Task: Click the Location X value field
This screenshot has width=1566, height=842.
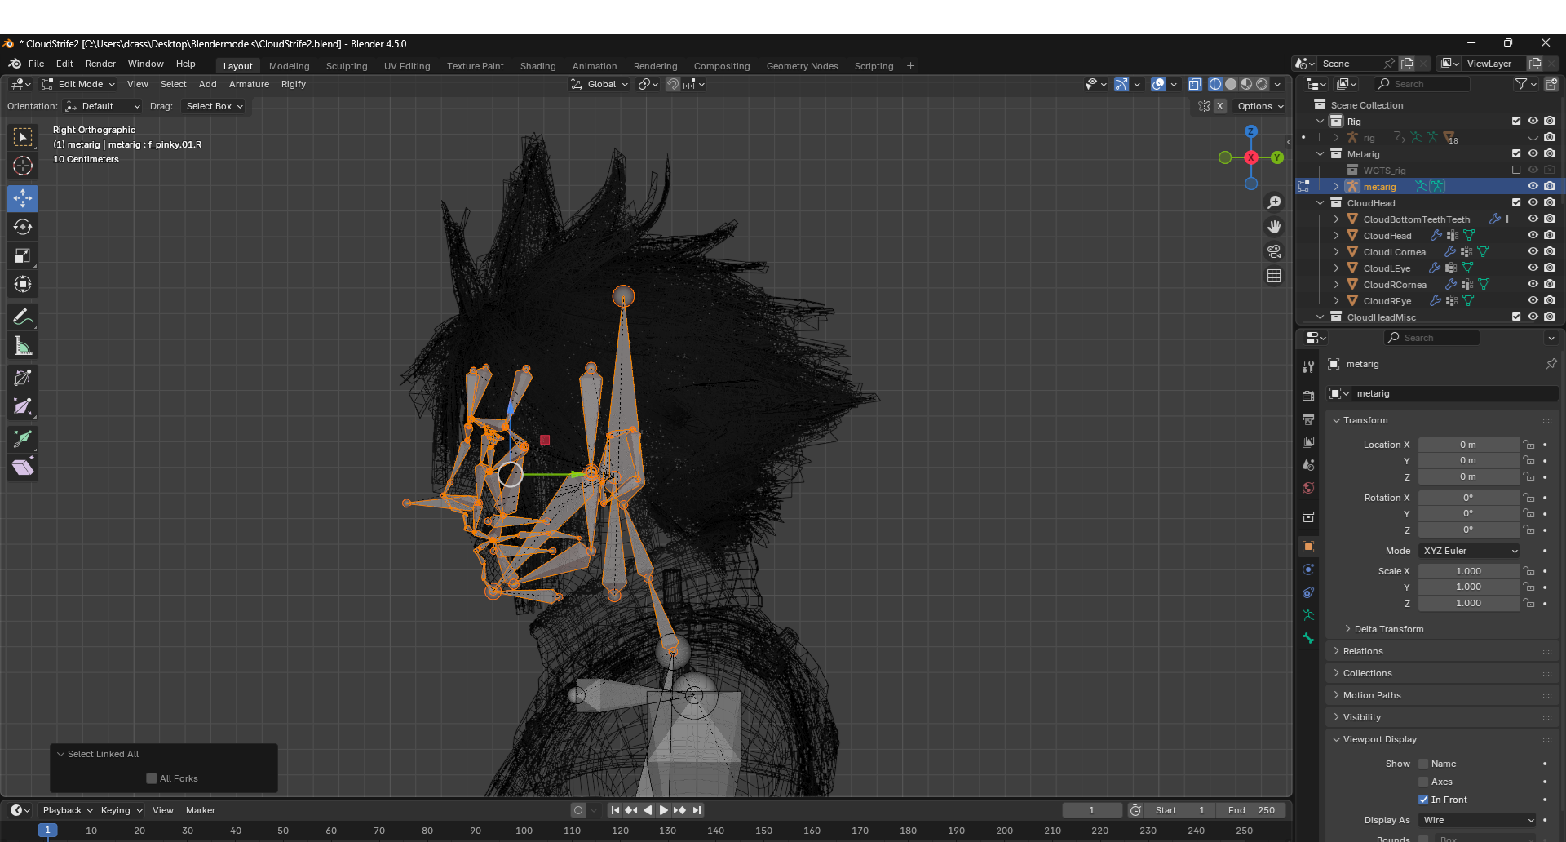Action: [1468, 445]
